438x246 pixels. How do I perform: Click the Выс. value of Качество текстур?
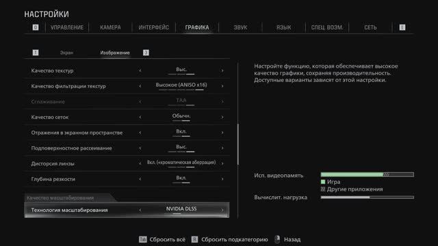(181, 69)
